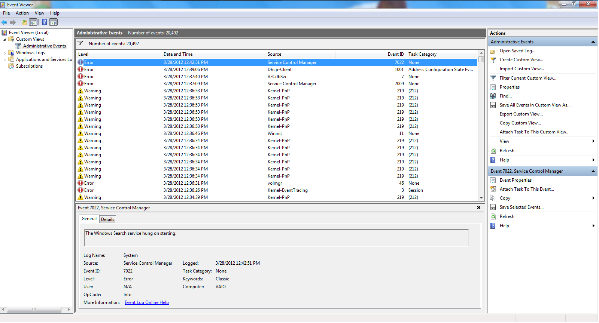
Task: Click Copy Custom View action
Action: [520, 123]
